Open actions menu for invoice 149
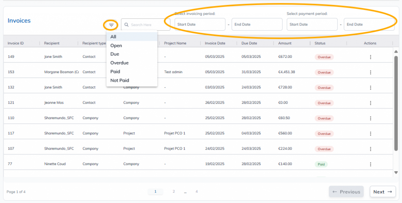 (370, 57)
